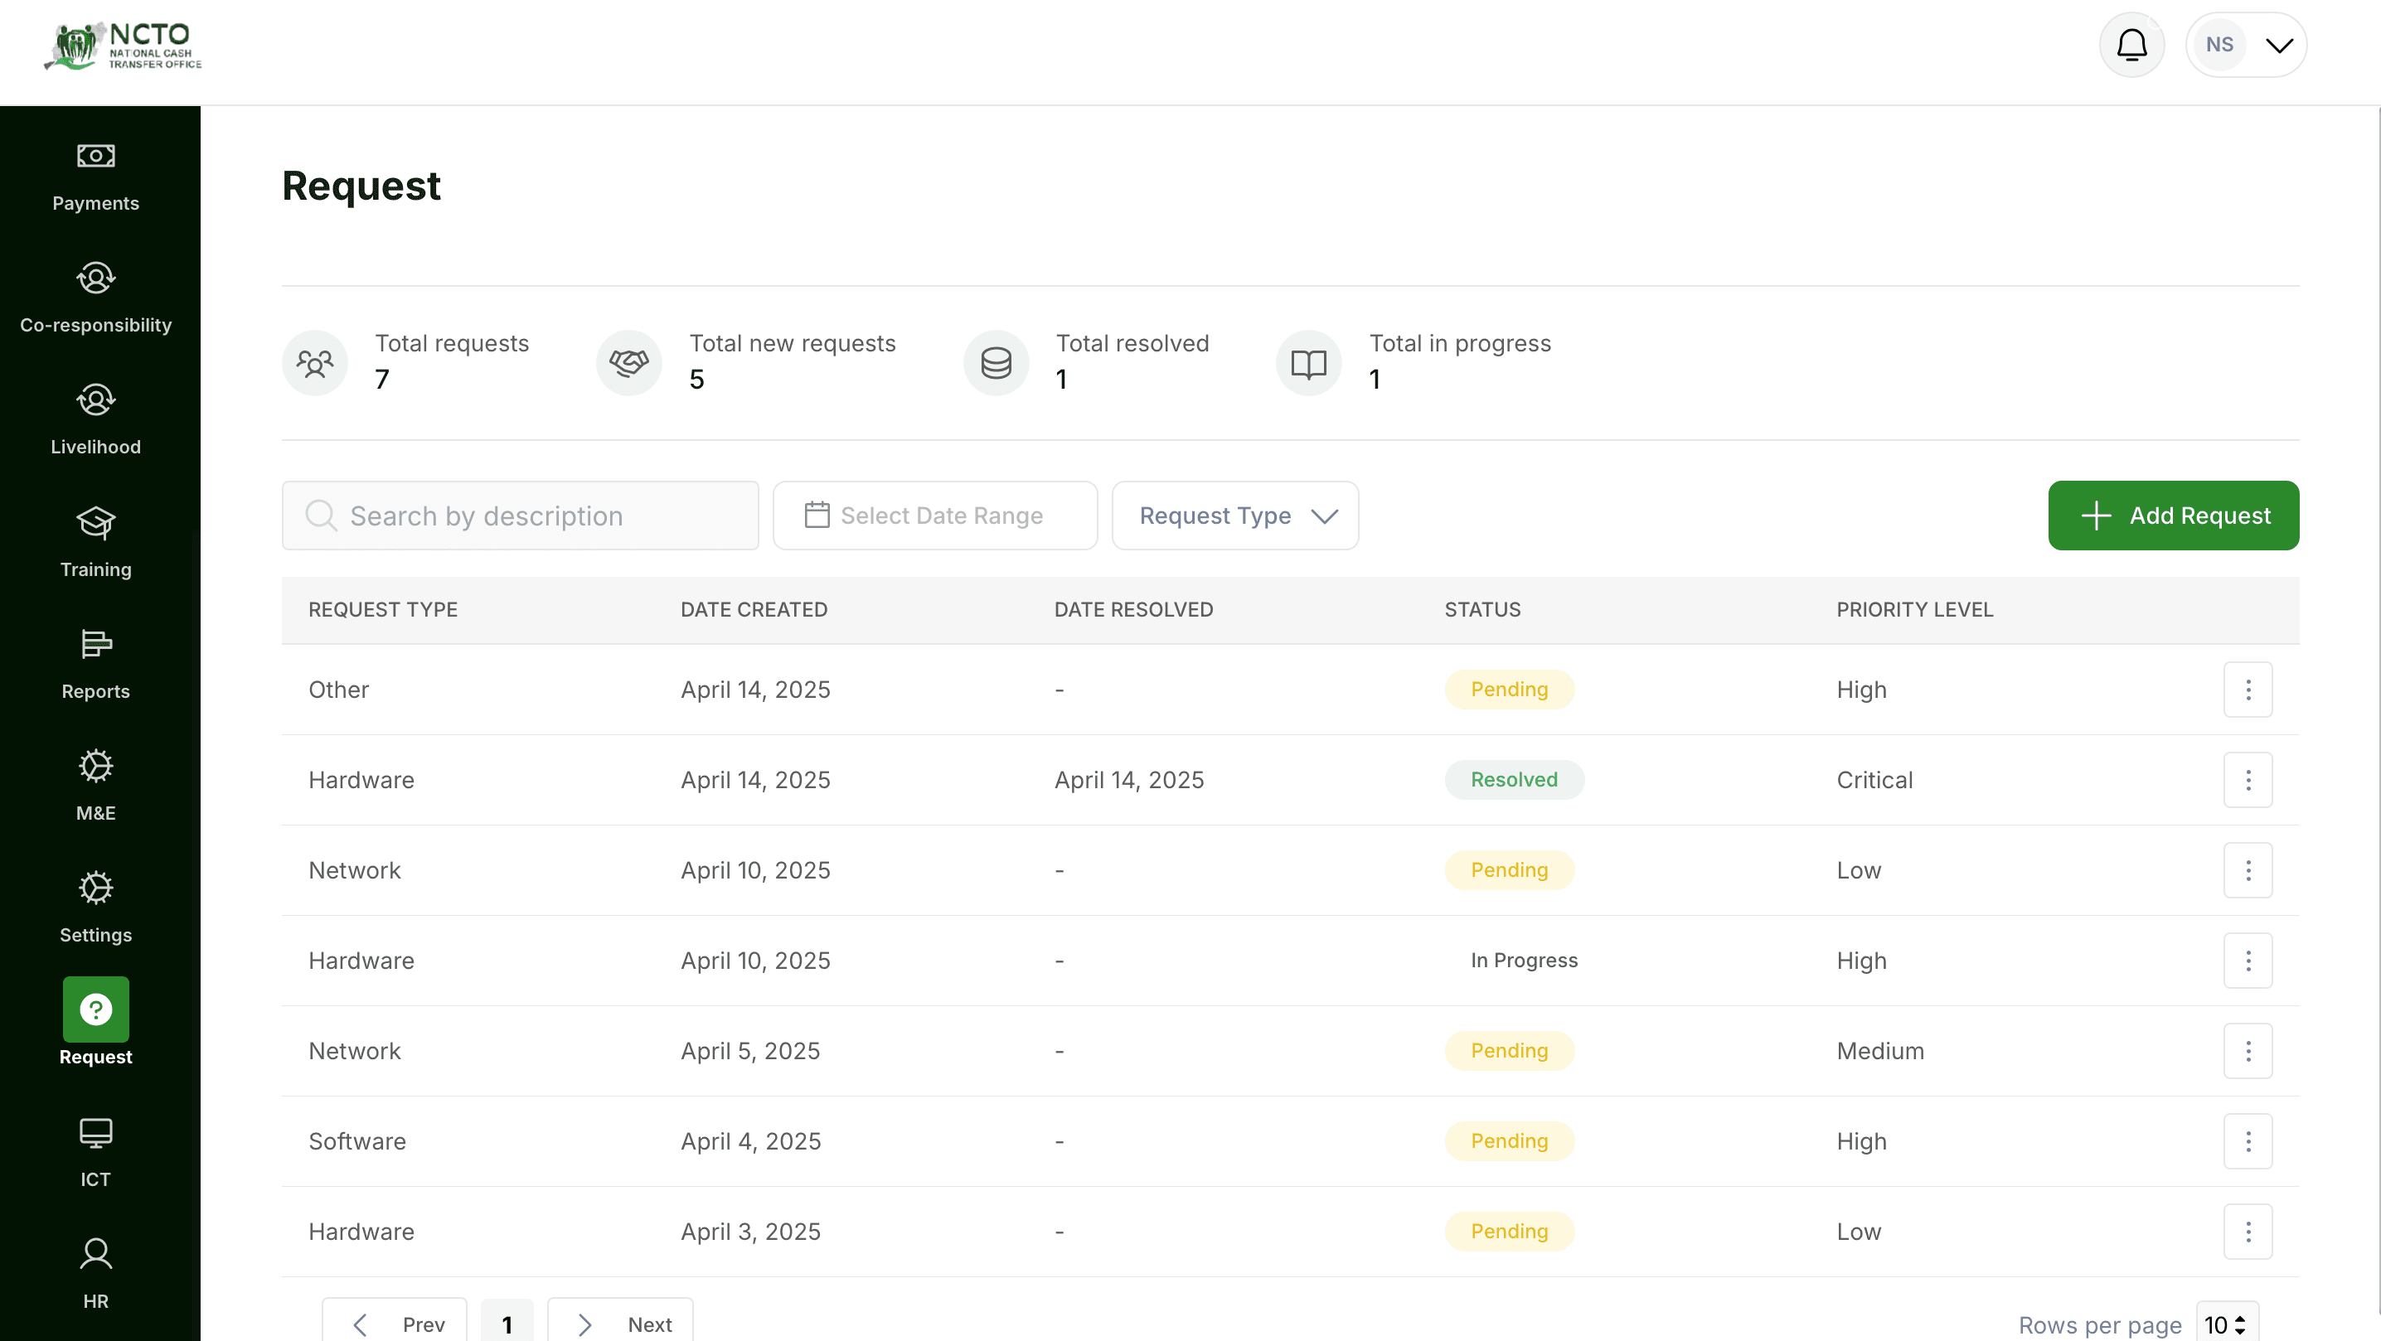Screen dimensions: 2381x1341
Task: Click April 5, 2025 date cell
Action: (x=749, y=1051)
